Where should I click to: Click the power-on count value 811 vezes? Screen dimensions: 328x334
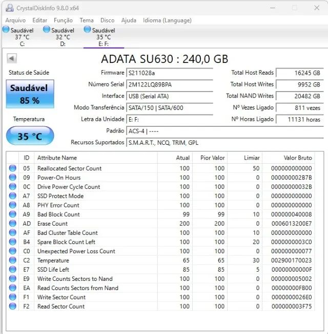300,108
